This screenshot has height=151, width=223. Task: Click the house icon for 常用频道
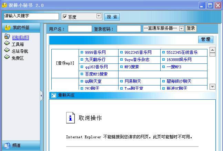coord(7,37)
